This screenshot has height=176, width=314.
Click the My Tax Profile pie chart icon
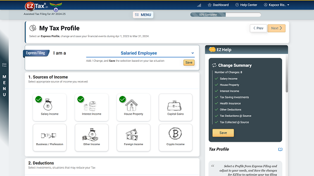33,28
